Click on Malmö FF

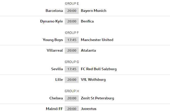[x=54, y=109]
